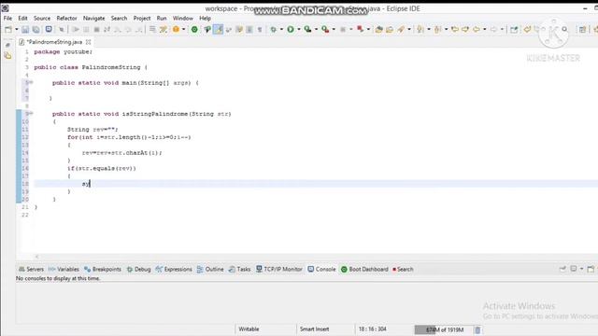The width and height of the screenshot is (598, 336).
Task: Switch to the Servers view tab
Action: click(x=31, y=270)
